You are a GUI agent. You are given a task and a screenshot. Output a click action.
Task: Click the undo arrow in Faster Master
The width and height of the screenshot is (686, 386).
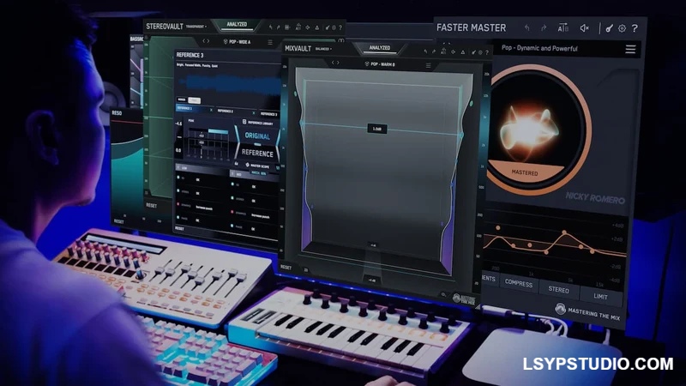(527, 28)
